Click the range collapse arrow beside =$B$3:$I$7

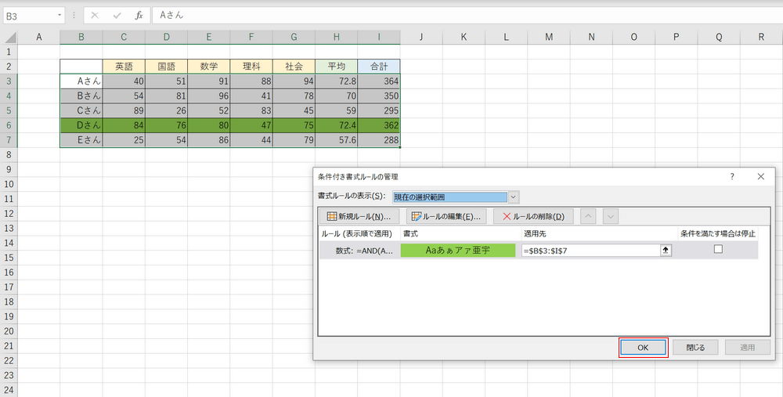pyautogui.click(x=666, y=251)
